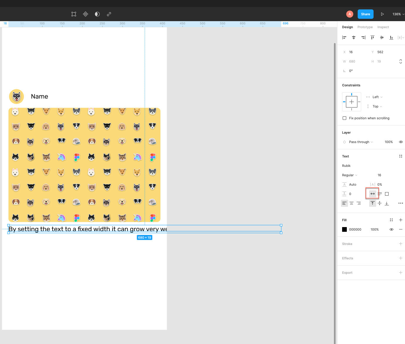Click the Create component icon
The image size is (405, 344).
86,14
